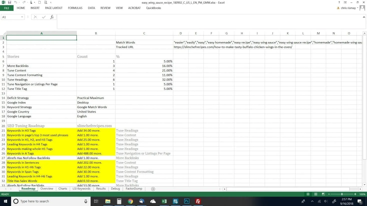The image size is (367, 206).
Task: Open Google Chrome from the taskbar
Action: 130,201
